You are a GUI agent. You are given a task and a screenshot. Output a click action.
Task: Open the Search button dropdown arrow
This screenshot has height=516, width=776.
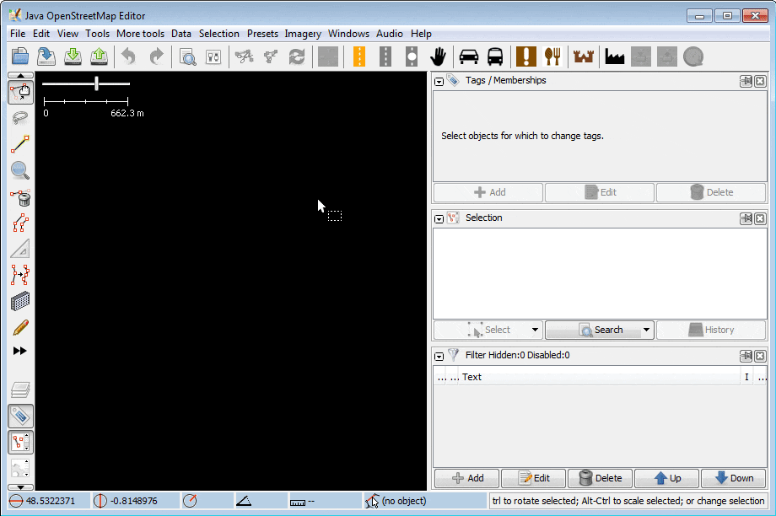(646, 330)
